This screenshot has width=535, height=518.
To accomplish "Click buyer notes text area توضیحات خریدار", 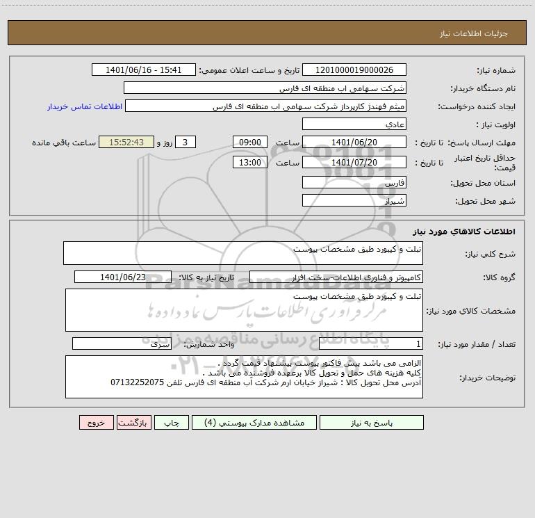I will pyautogui.click(x=244, y=377).
